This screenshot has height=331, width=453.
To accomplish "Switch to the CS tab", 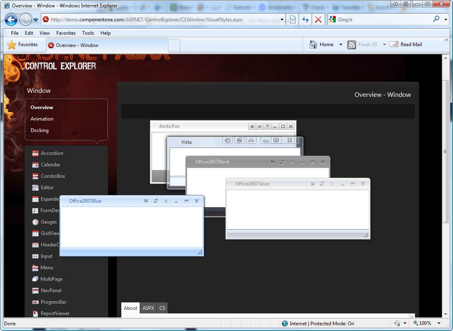I will click(x=162, y=308).
